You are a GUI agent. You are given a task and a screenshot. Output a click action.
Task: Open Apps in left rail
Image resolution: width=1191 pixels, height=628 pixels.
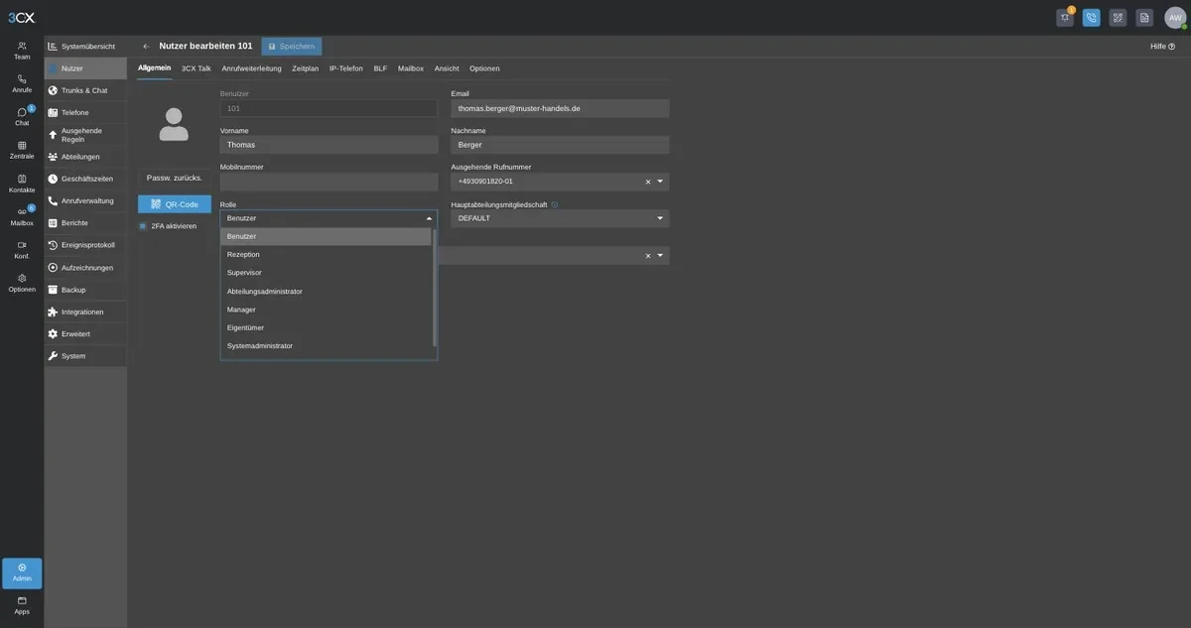[x=22, y=605]
